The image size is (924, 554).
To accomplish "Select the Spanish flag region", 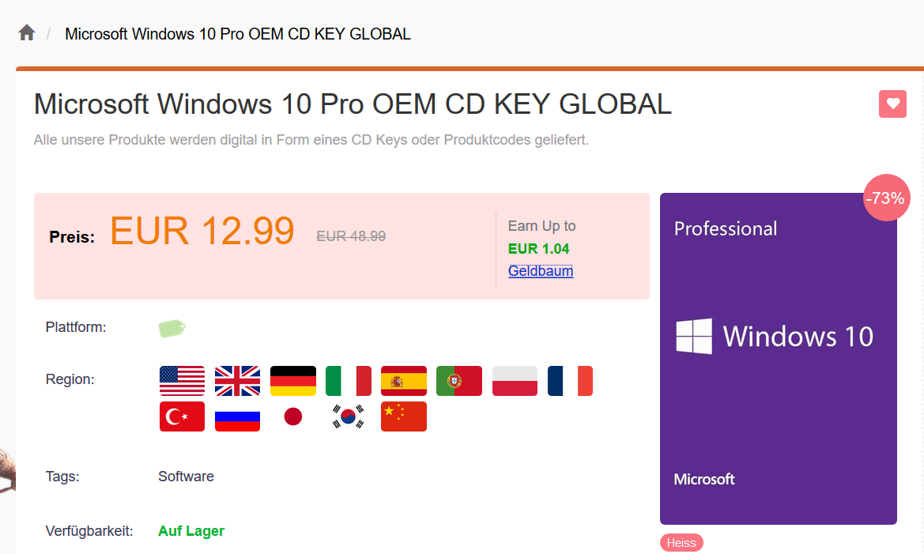I will tap(404, 381).
